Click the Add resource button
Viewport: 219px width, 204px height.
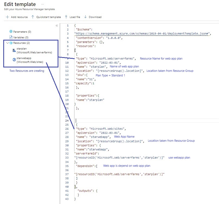(17, 17)
